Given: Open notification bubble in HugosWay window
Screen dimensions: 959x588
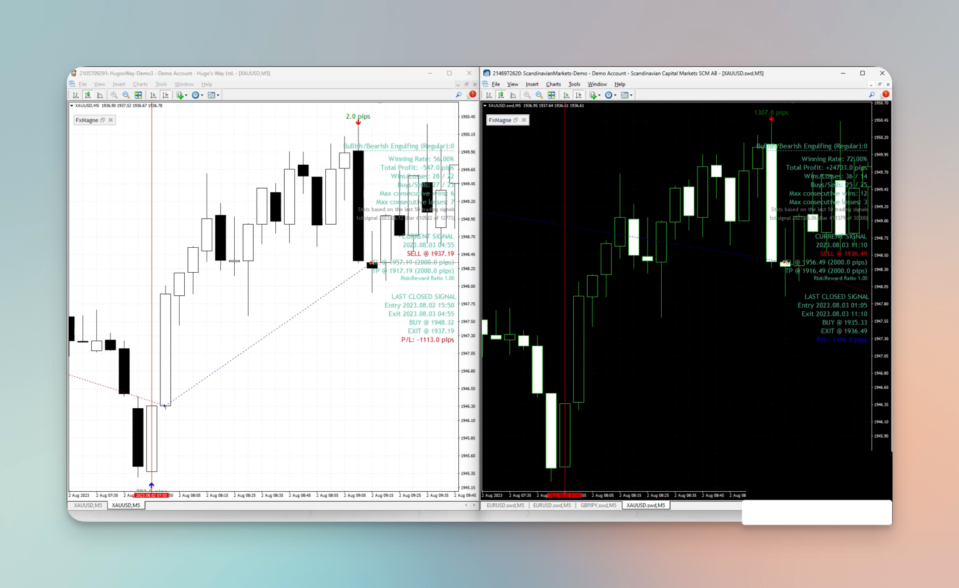Looking at the screenshot, I should [473, 94].
